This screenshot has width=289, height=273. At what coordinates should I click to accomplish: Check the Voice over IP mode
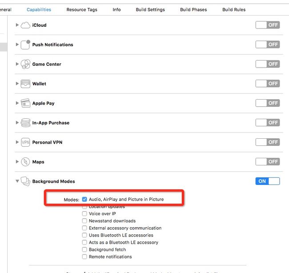coord(84,214)
